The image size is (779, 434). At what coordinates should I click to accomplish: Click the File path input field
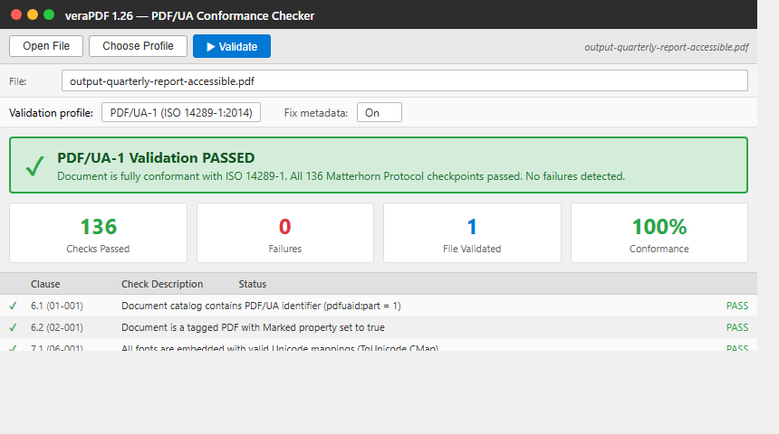404,80
